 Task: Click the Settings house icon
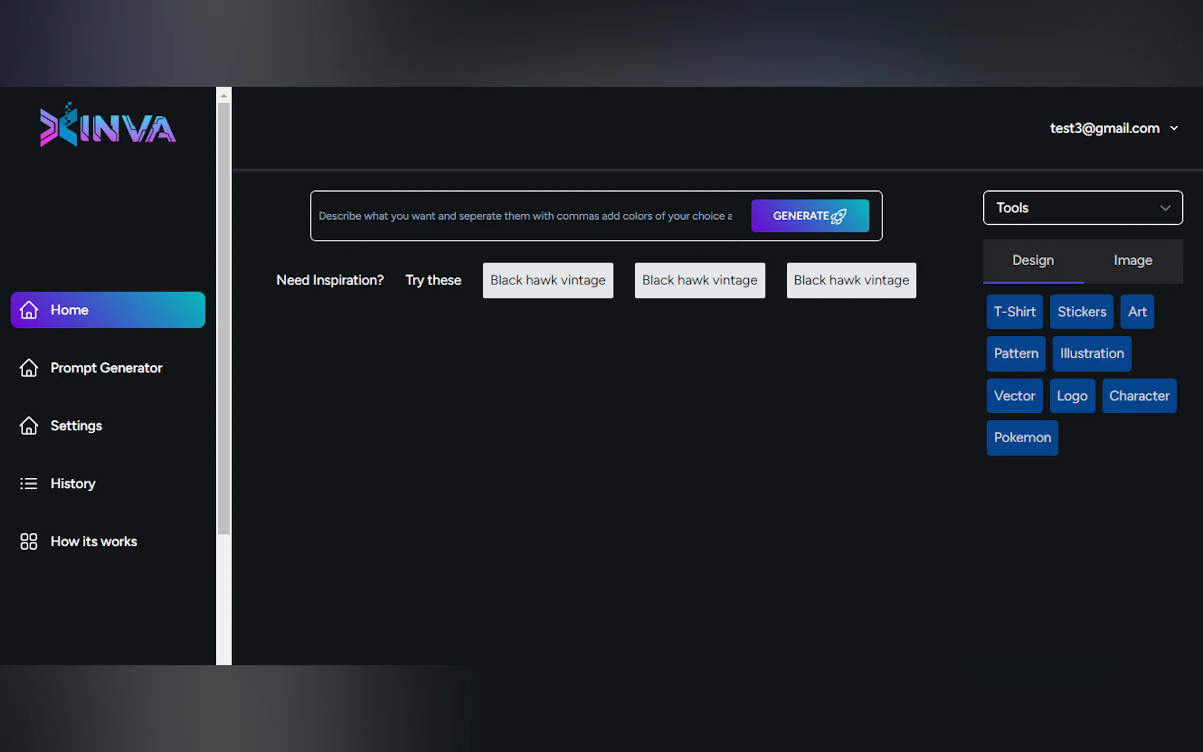(29, 426)
